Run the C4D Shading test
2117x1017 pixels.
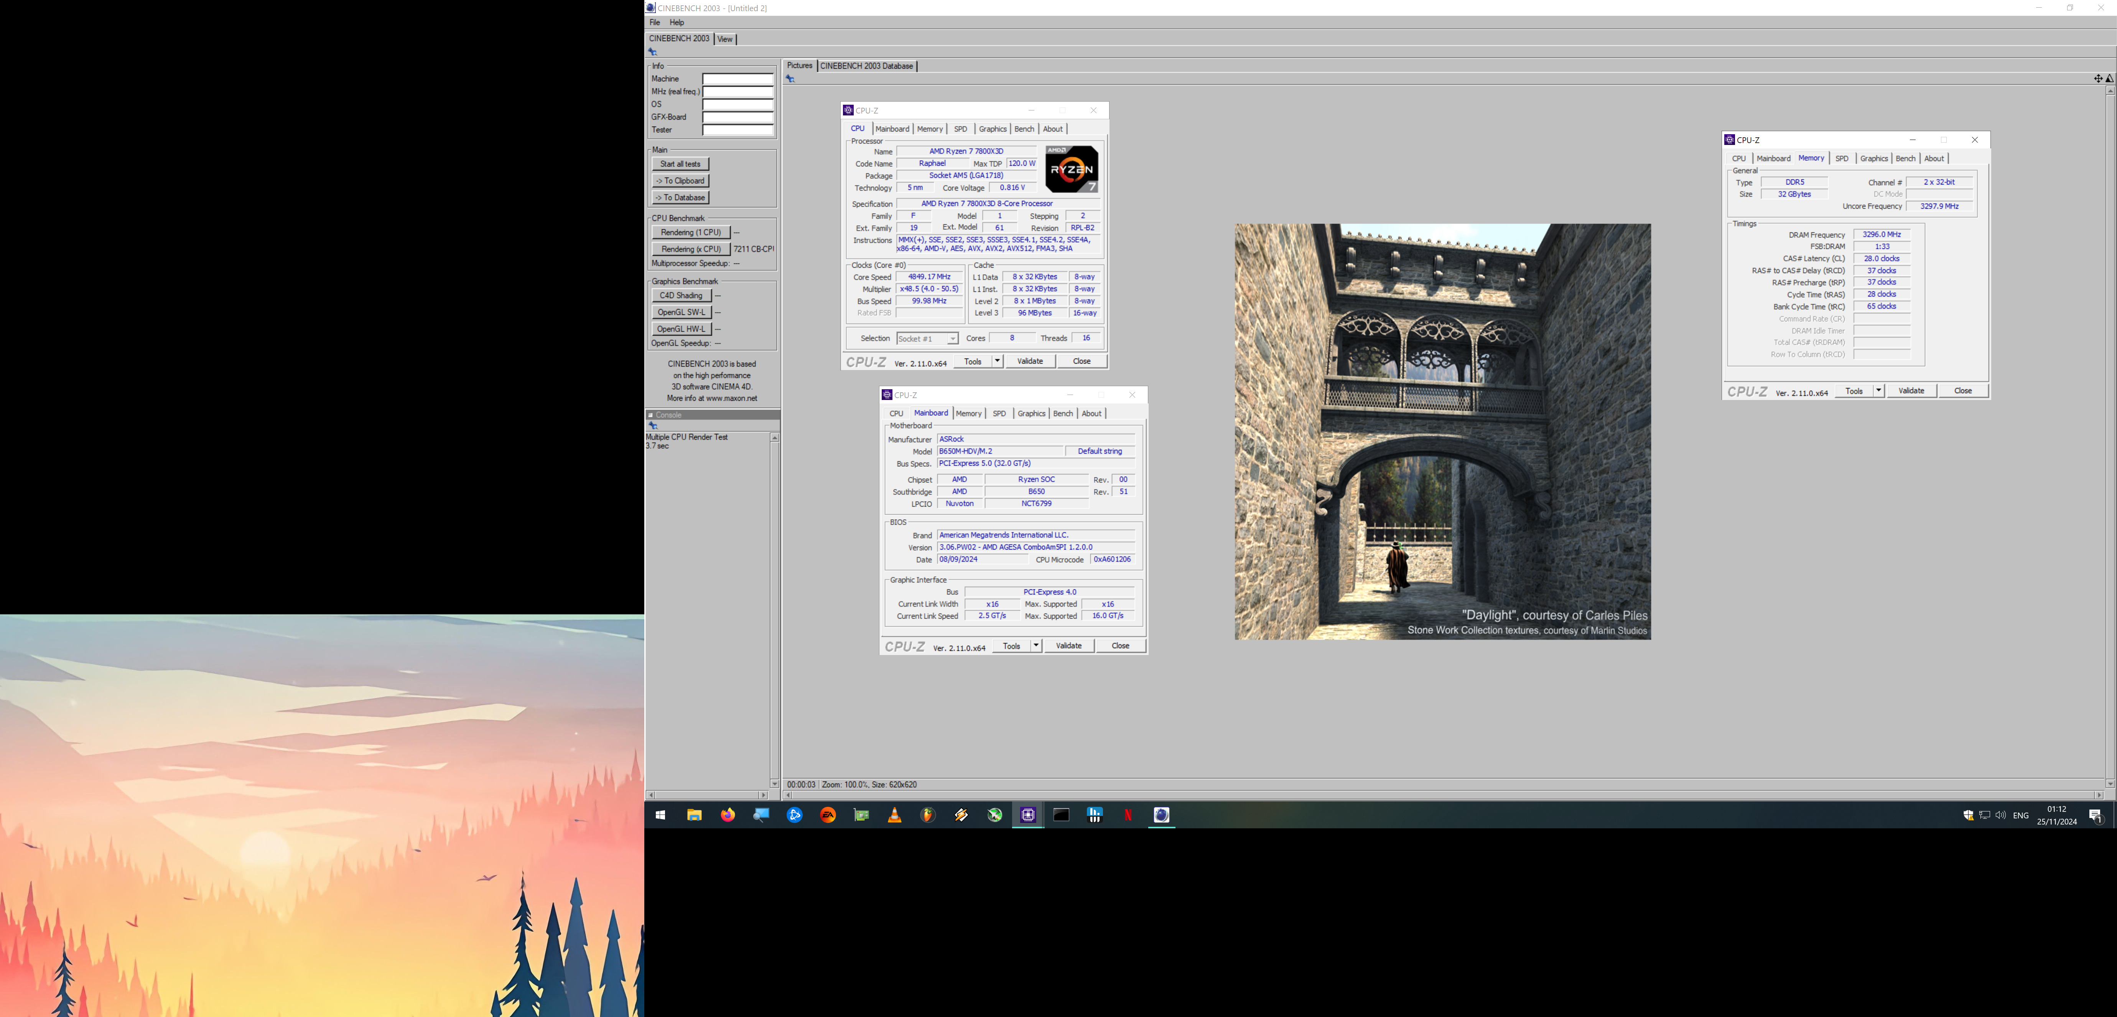681,296
